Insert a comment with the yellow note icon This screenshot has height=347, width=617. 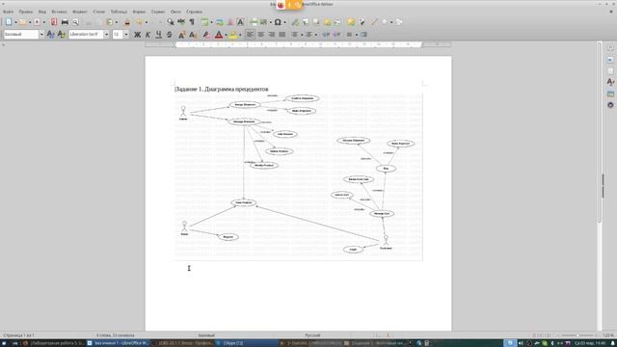coord(351,22)
